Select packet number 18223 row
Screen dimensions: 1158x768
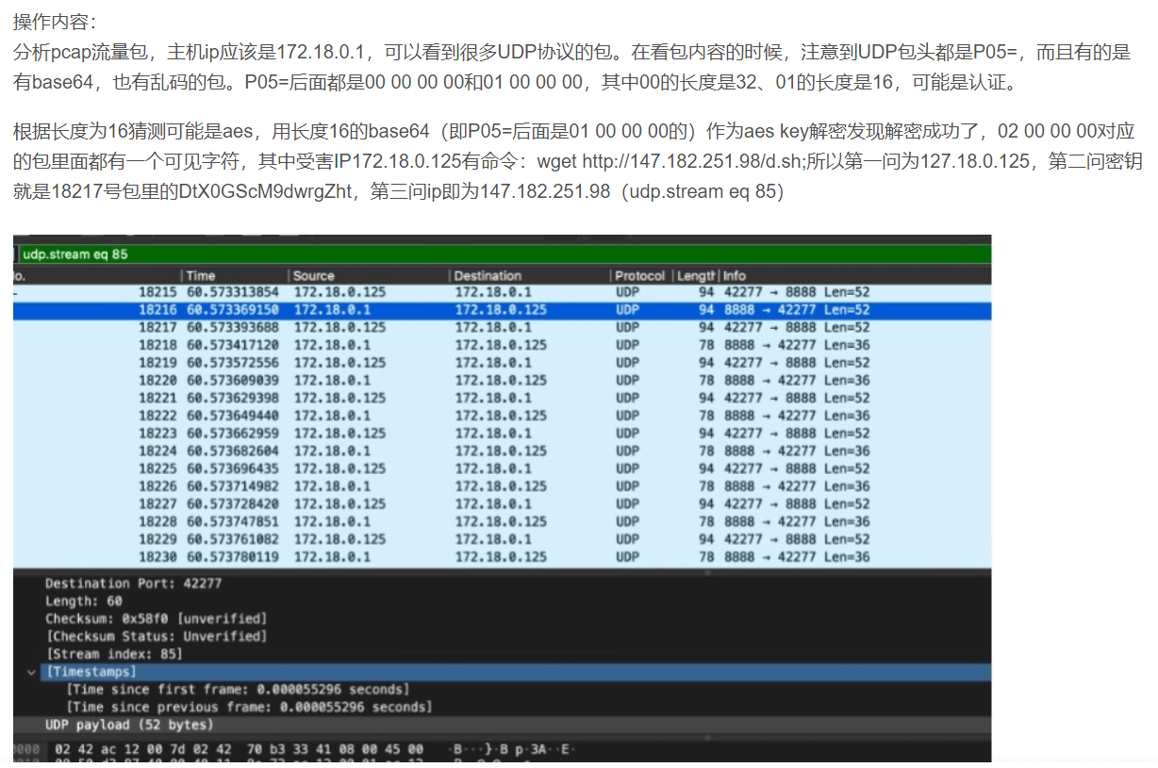(x=502, y=433)
